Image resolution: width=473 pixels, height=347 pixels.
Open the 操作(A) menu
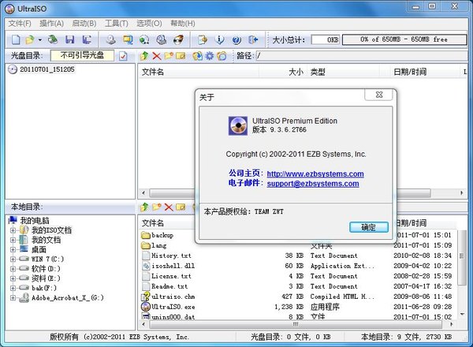point(51,23)
